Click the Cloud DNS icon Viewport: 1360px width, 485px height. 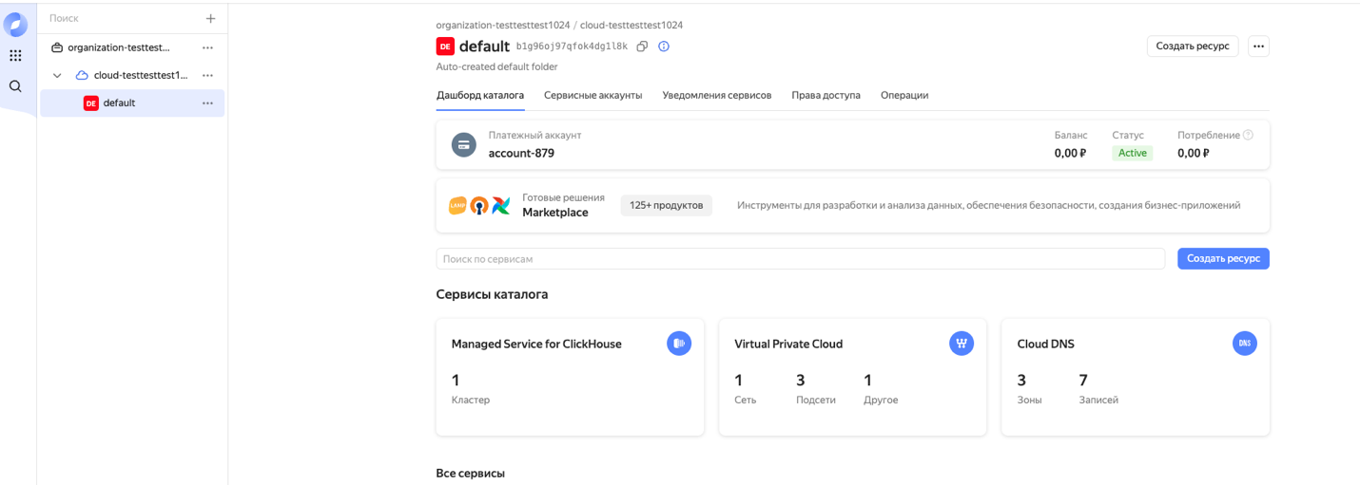(x=1244, y=344)
